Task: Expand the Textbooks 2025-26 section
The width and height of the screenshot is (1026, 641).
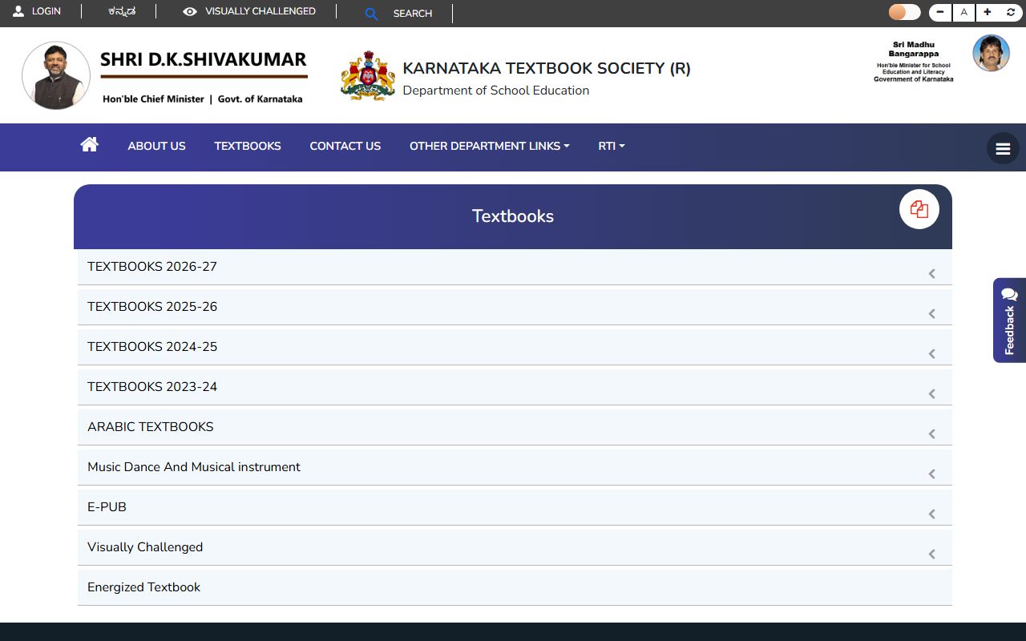Action: pyautogui.click(x=515, y=307)
